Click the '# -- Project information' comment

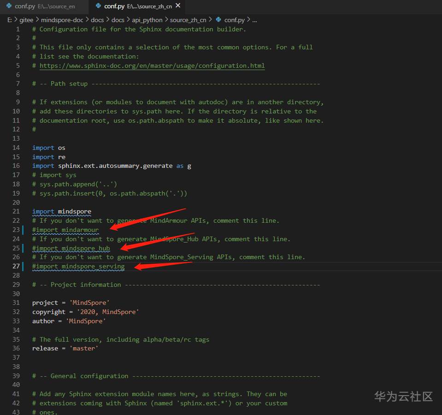tap(176, 285)
